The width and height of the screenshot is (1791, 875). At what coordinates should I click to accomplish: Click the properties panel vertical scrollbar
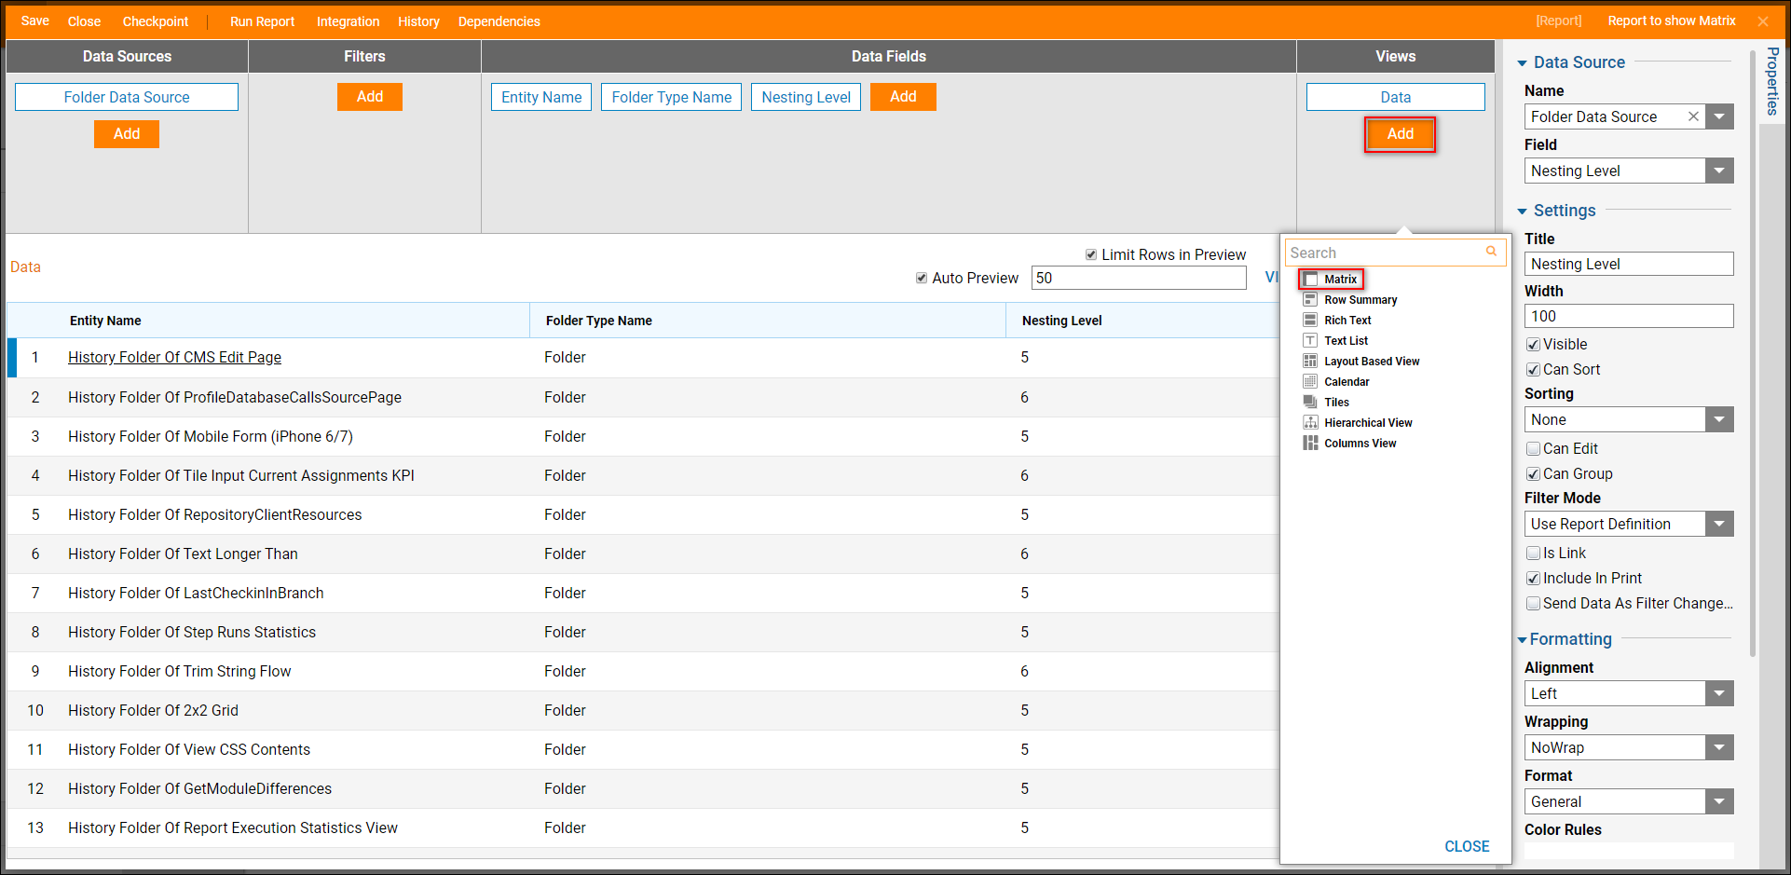(1752, 354)
